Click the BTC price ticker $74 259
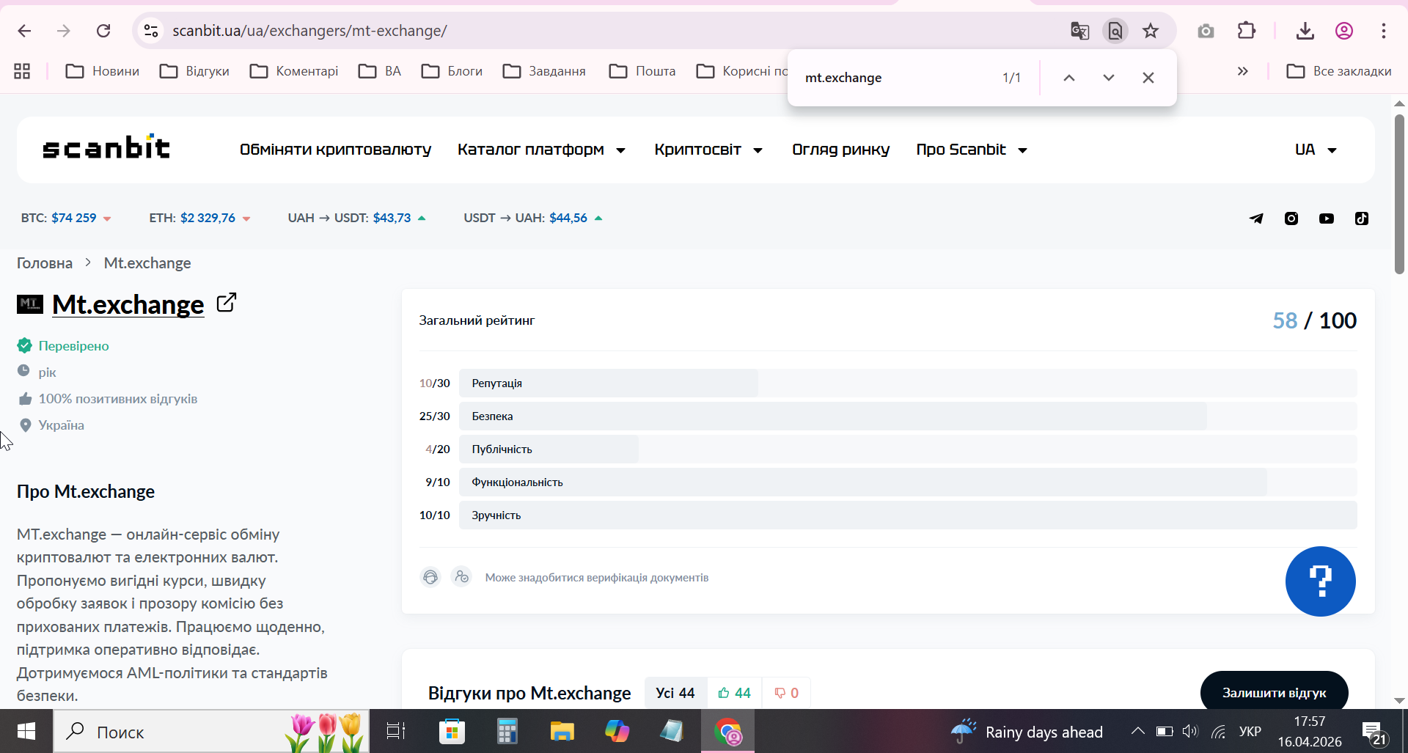Screen dimensions: 1408x753 (x=66, y=218)
